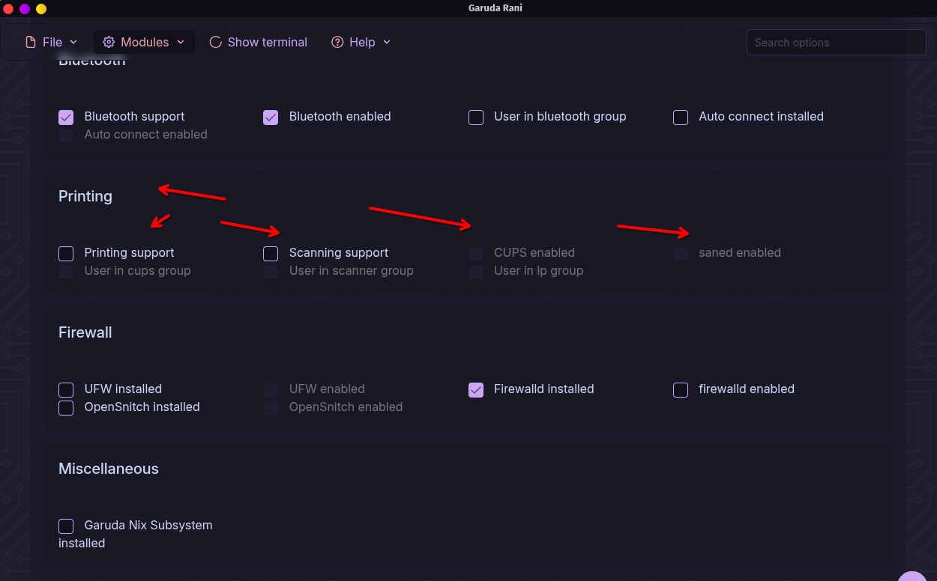Tick the UFW installed checkbox
Screen dimensions: 937x581
click(66, 389)
